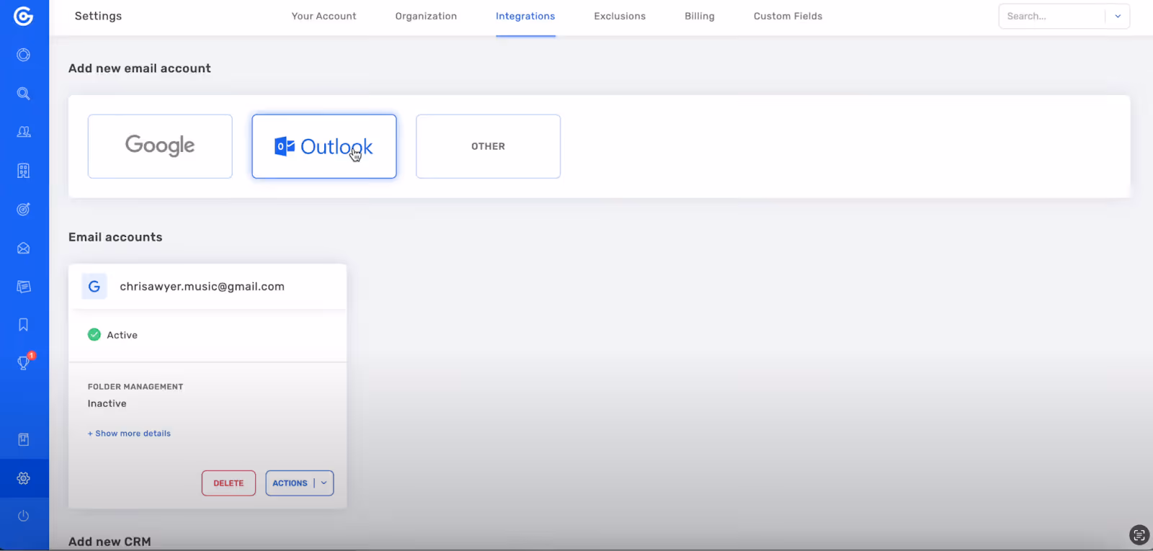Open the envelope email icon in sidebar
The height and width of the screenshot is (551, 1153).
tap(24, 248)
